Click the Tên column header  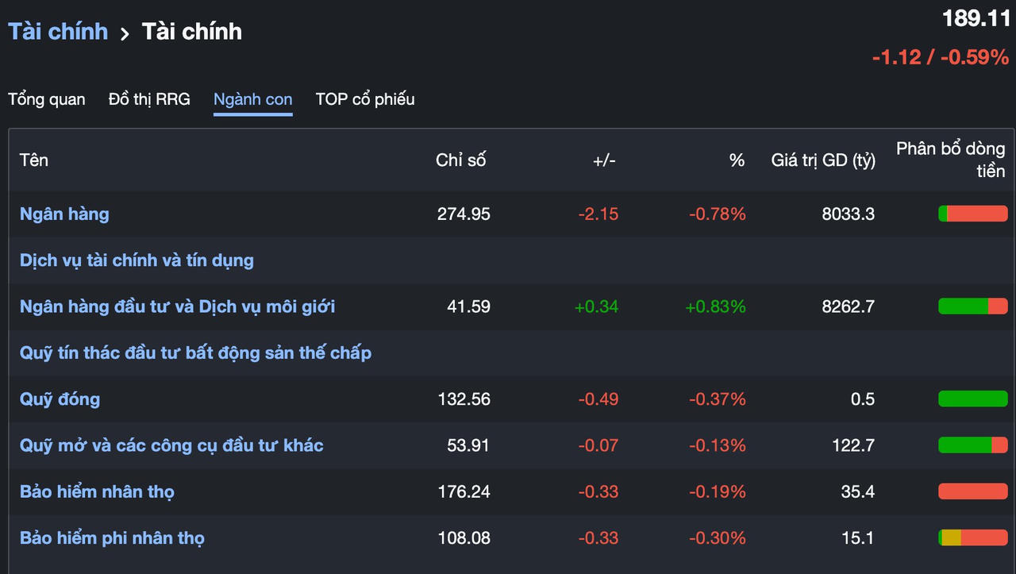pyautogui.click(x=34, y=160)
